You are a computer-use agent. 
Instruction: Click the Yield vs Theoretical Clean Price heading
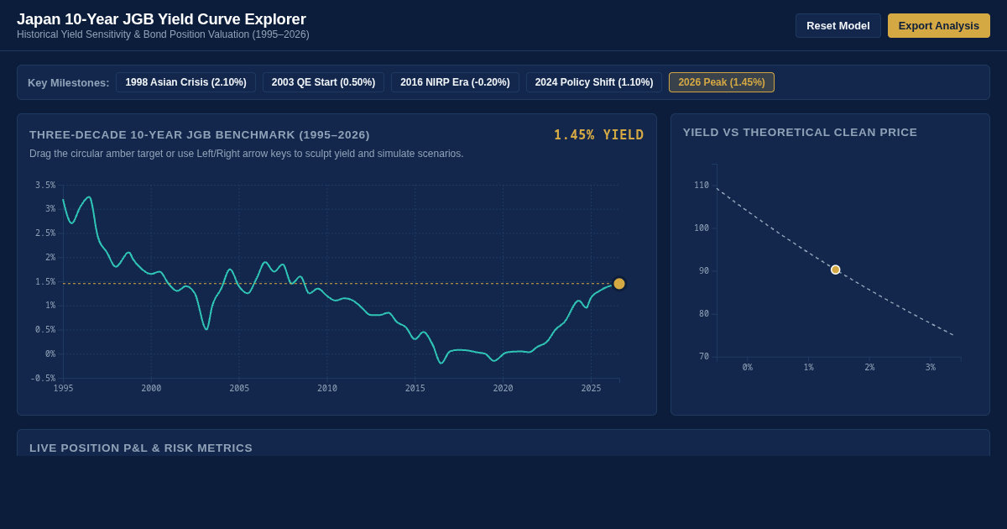tap(800, 132)
